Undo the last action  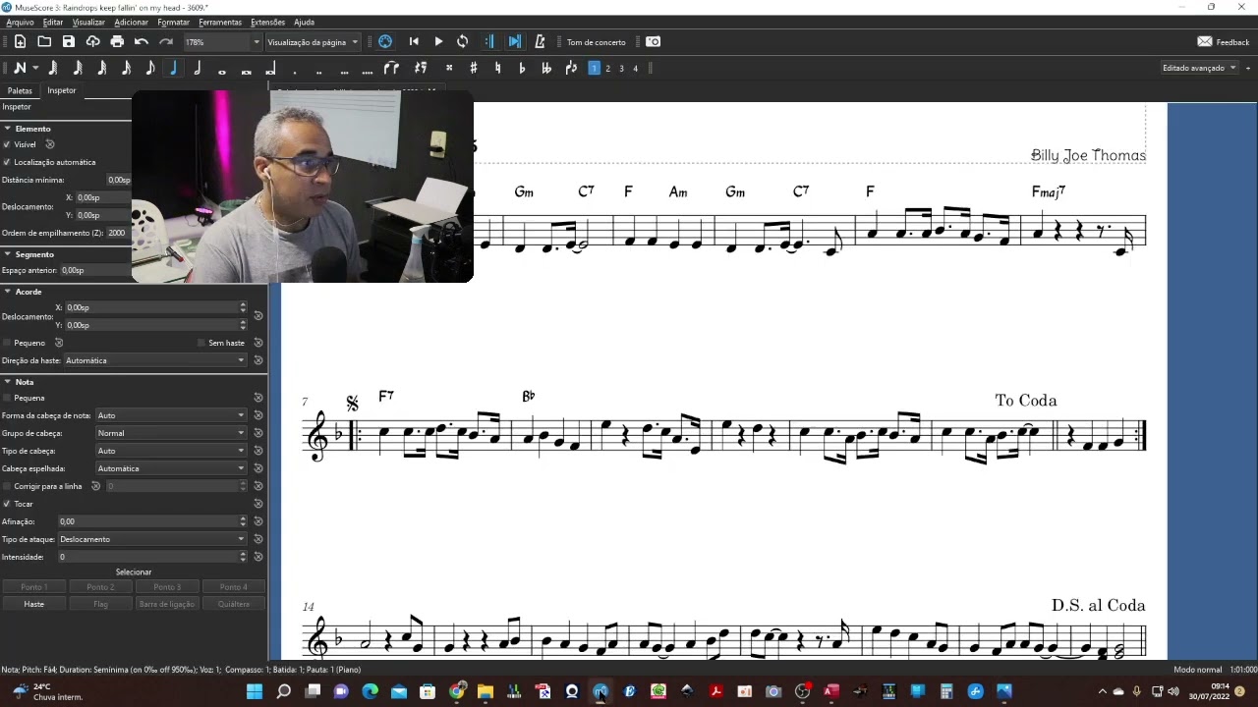142,41
